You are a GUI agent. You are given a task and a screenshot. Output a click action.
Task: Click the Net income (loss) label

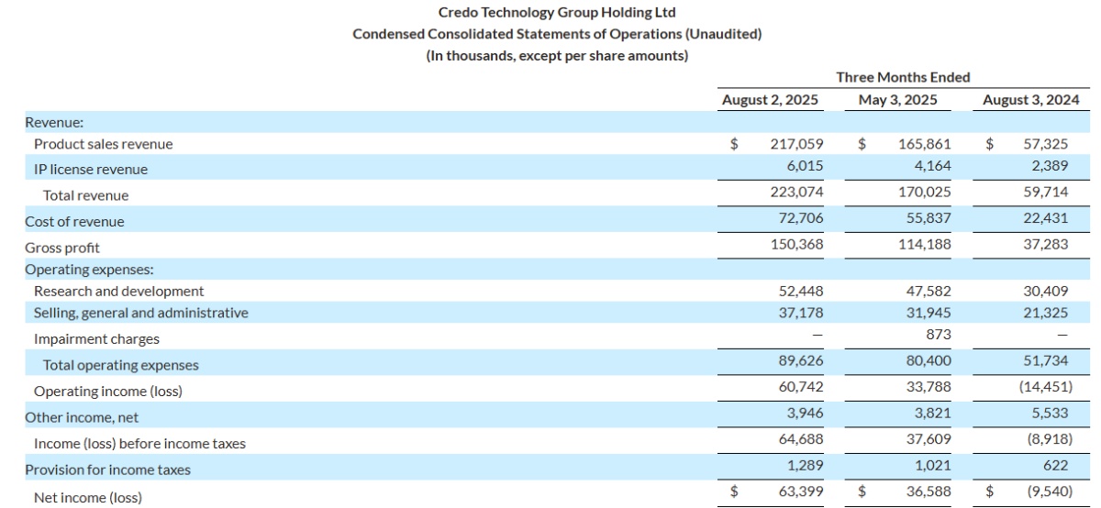(87, 498)
